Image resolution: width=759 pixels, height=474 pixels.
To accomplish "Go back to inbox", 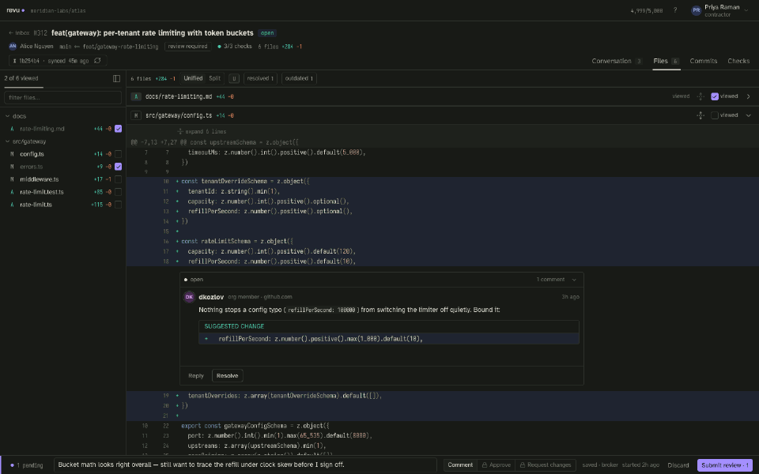I will [19, 33].
